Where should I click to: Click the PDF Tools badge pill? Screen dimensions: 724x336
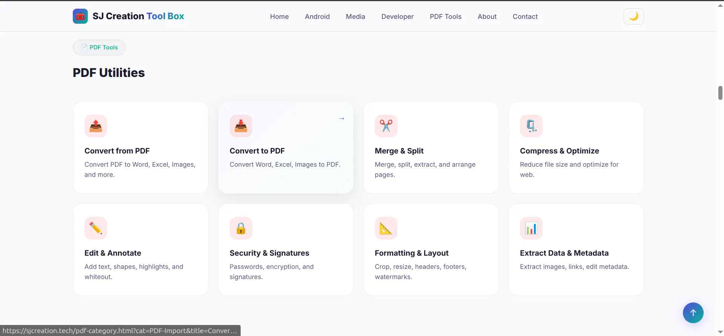click(99, 48)
